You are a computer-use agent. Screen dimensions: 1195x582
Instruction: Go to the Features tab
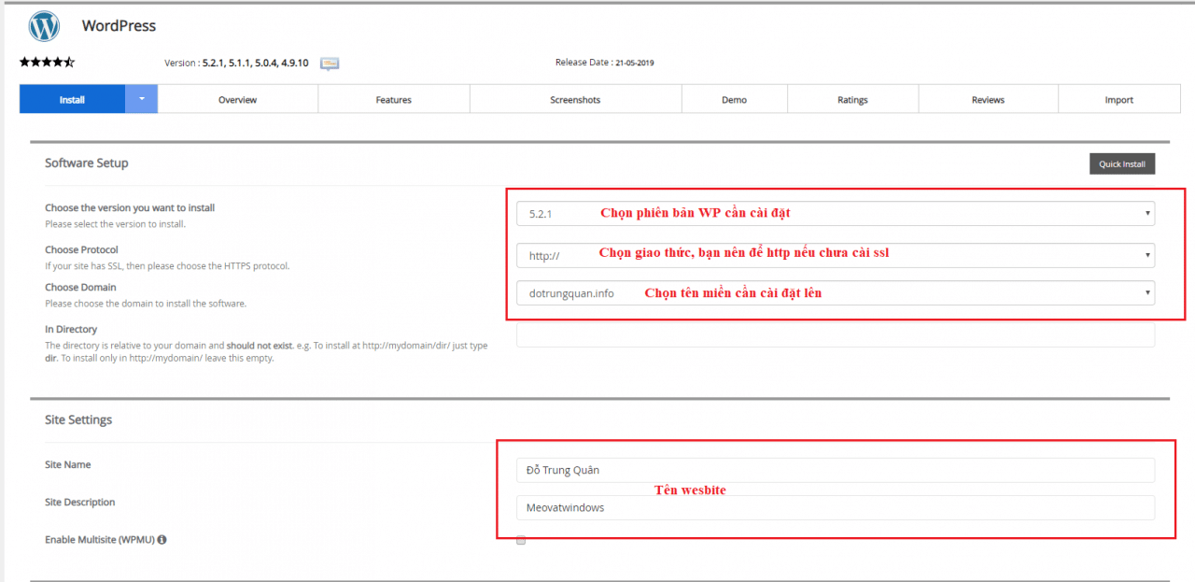point(394,99)
